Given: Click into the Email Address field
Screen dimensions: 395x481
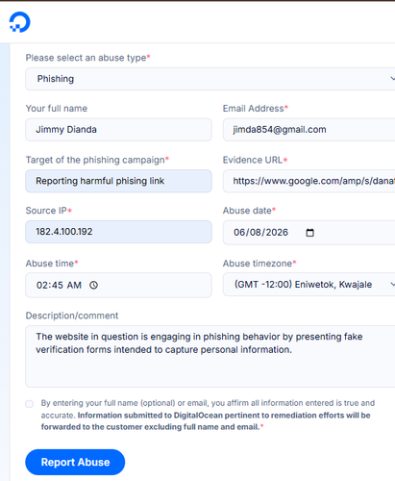Looking at the screenshot, I should pos(309,130).
